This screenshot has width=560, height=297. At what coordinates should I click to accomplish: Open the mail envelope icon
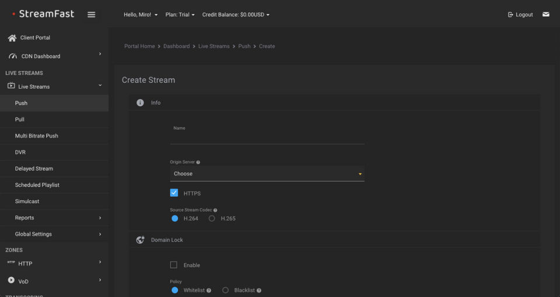(546, 15)
